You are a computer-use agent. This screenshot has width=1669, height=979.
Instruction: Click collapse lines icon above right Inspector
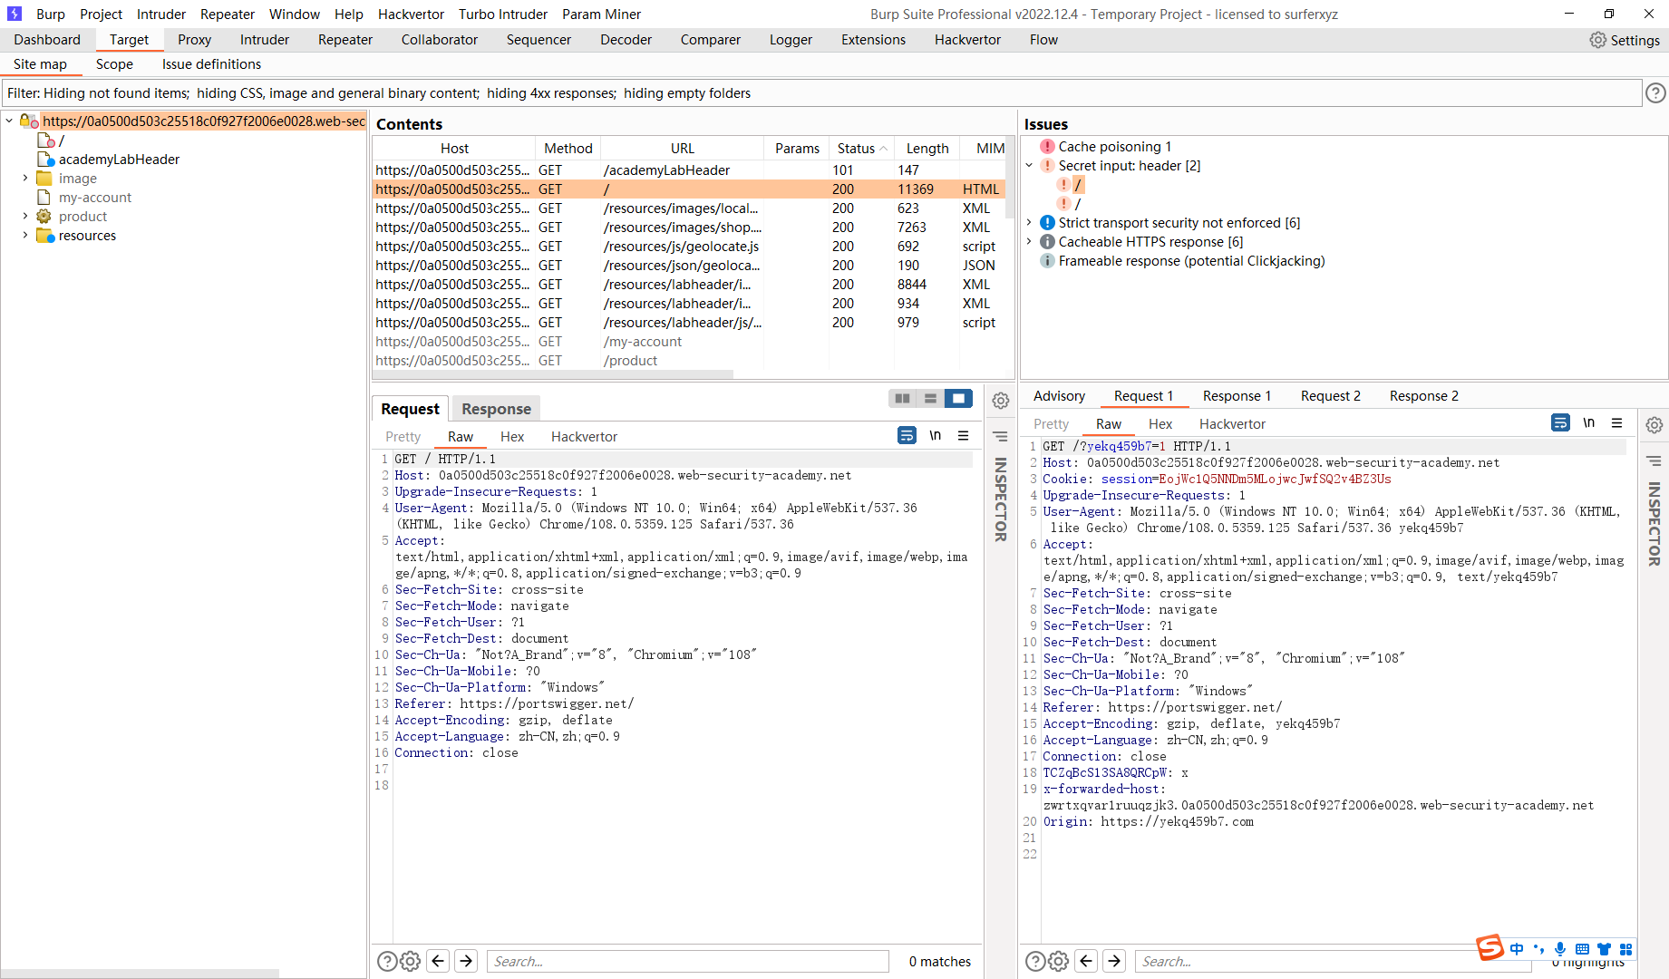click(x=1654, y=460)
